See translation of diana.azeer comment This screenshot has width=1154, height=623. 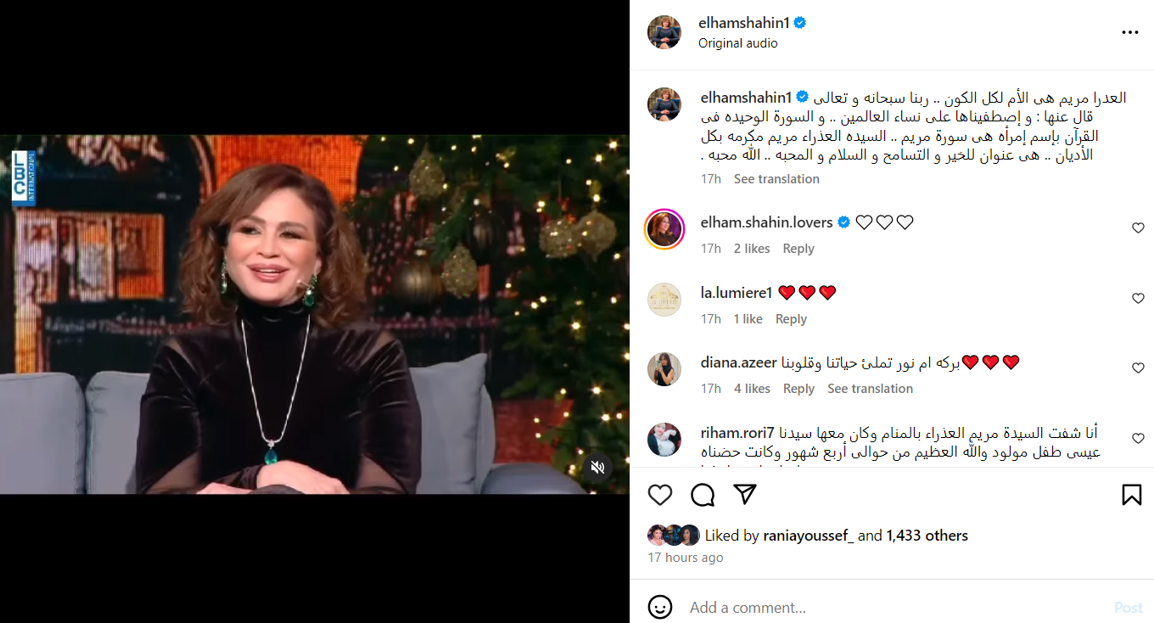(870, 389)
